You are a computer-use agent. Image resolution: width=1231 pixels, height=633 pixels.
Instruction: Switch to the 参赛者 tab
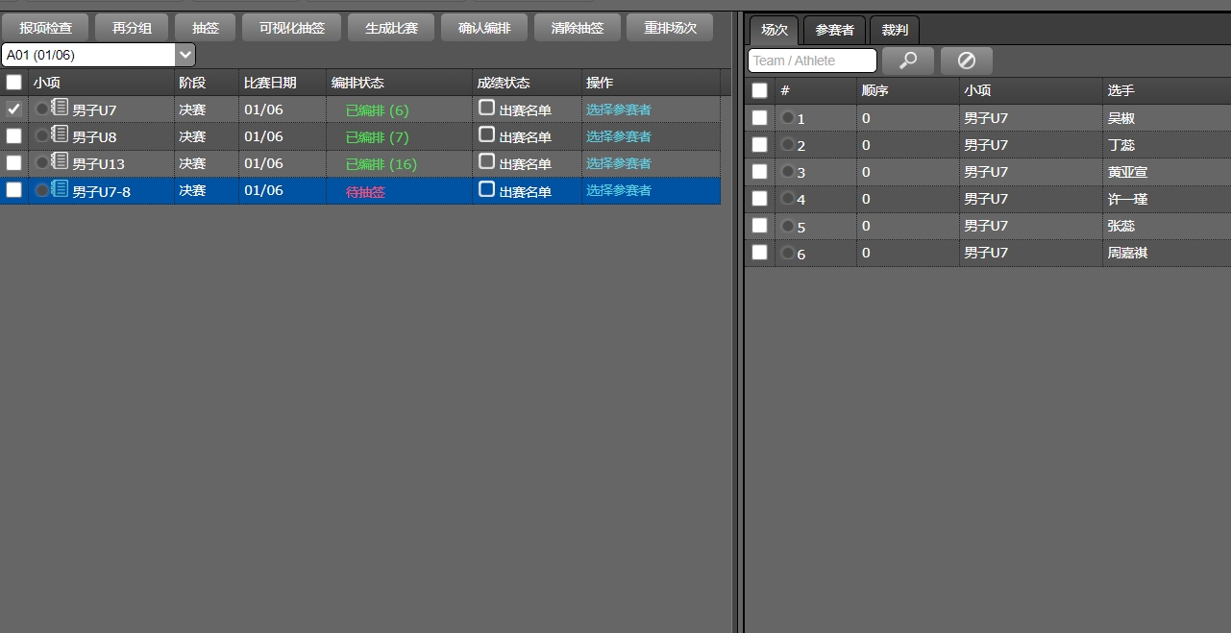click(834, 30)
